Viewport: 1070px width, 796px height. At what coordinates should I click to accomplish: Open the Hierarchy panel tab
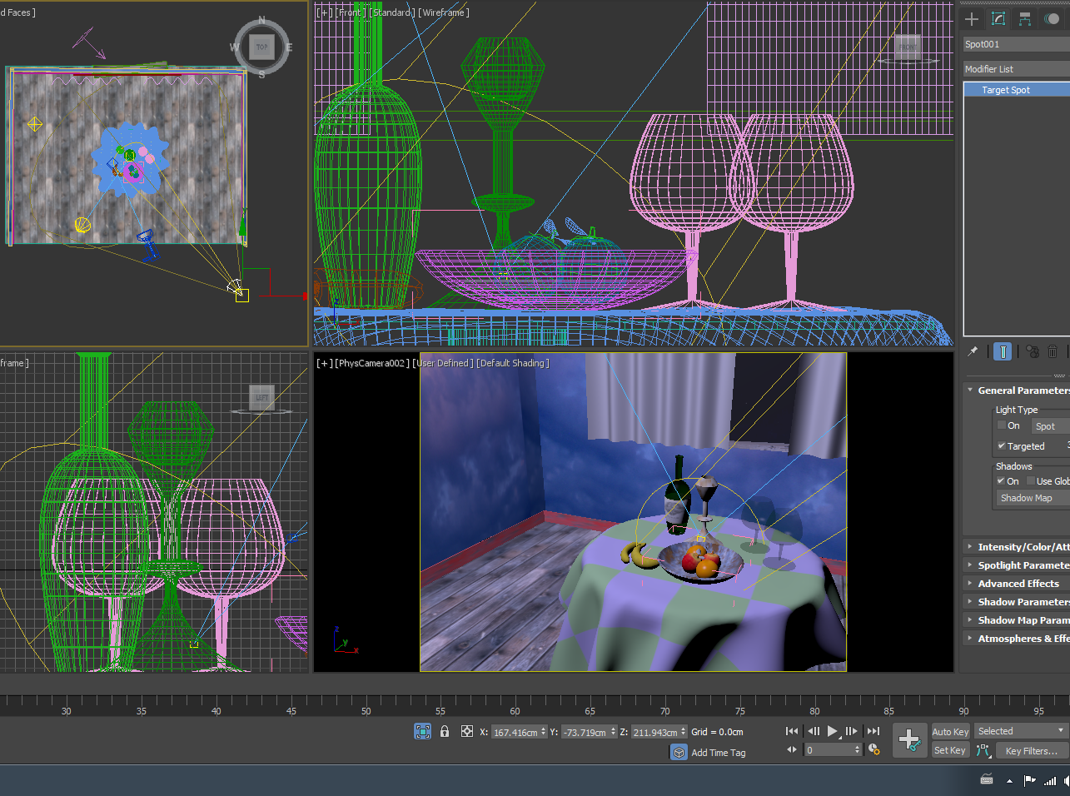(x=1025, y=19)
